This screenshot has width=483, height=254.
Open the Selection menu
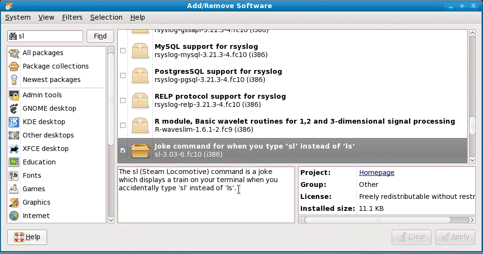(106, 17)
